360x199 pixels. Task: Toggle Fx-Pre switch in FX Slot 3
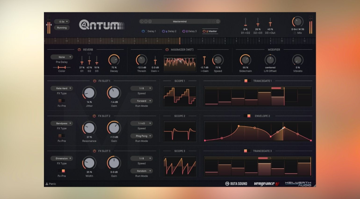click(62, 171)
